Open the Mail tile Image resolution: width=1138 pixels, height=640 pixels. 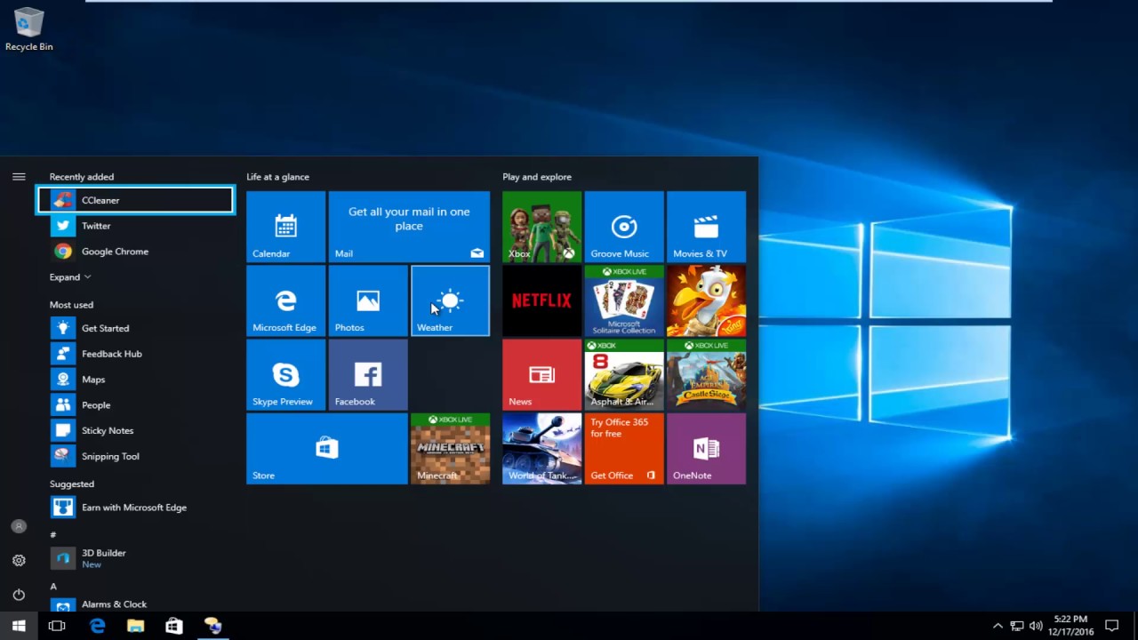coord(409,227)
